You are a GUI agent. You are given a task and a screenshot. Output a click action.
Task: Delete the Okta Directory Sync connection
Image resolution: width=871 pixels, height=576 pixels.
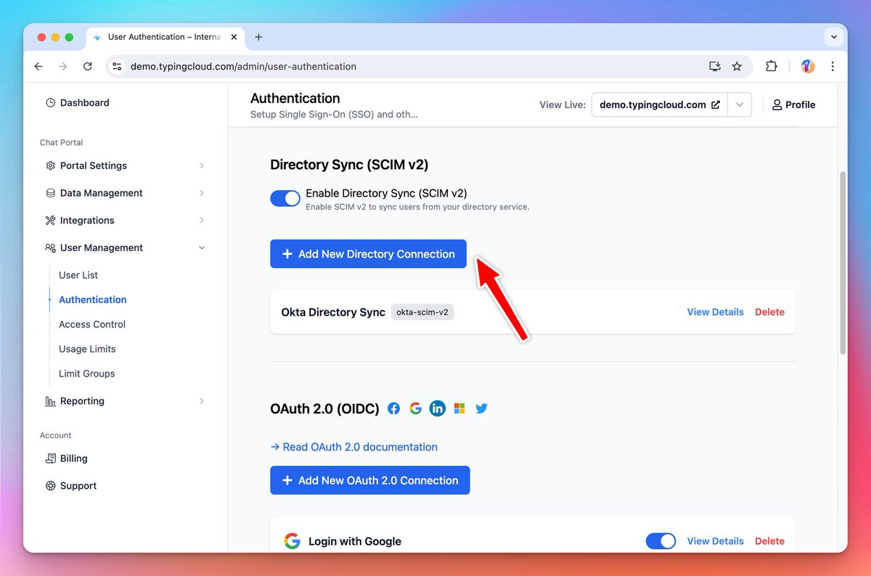click(x=769, y=312)
